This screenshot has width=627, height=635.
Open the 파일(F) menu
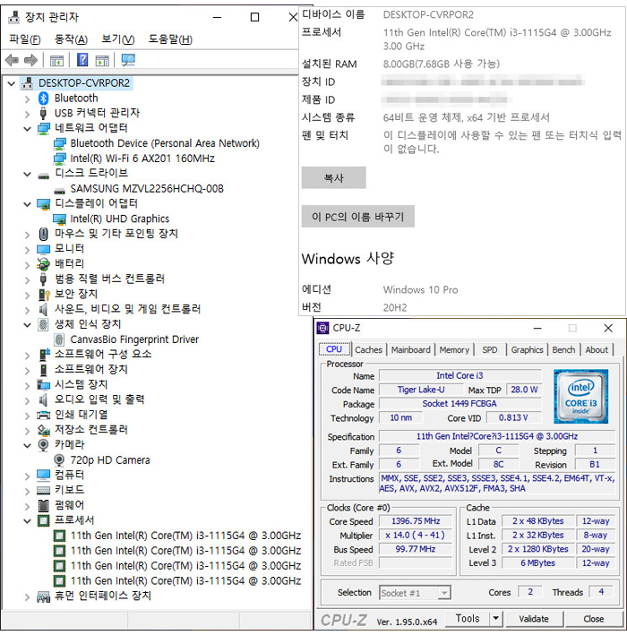point(25,39)
